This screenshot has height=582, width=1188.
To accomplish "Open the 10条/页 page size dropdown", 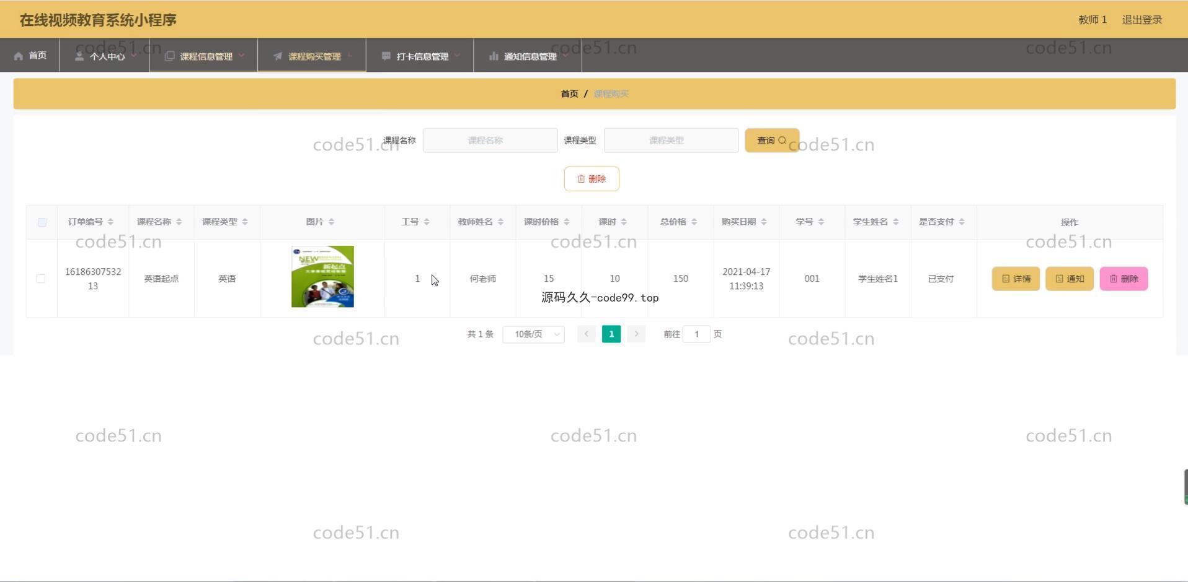I will tap(533, 334).
